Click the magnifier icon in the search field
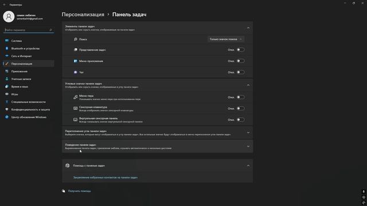367x206 pixels. (51, 30)
